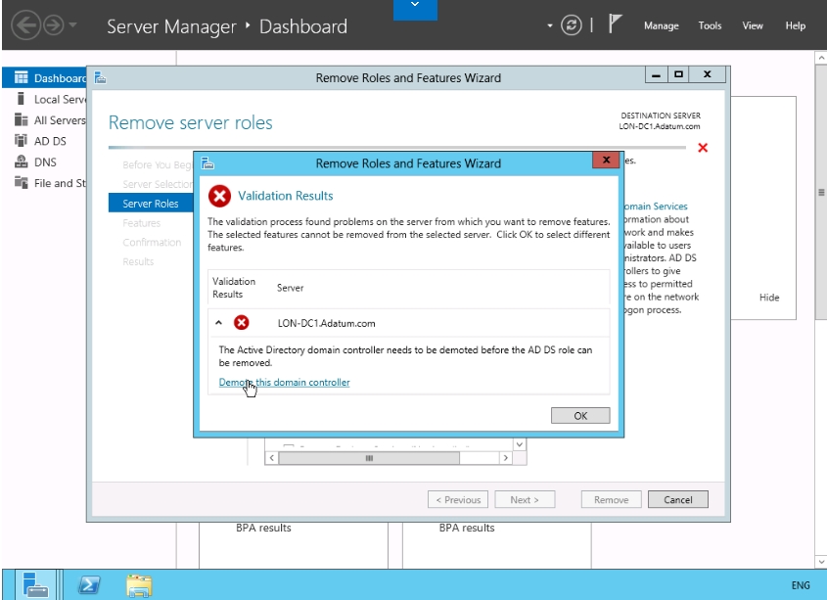
Task: Open the Tools menu
Action: point(710,25)
